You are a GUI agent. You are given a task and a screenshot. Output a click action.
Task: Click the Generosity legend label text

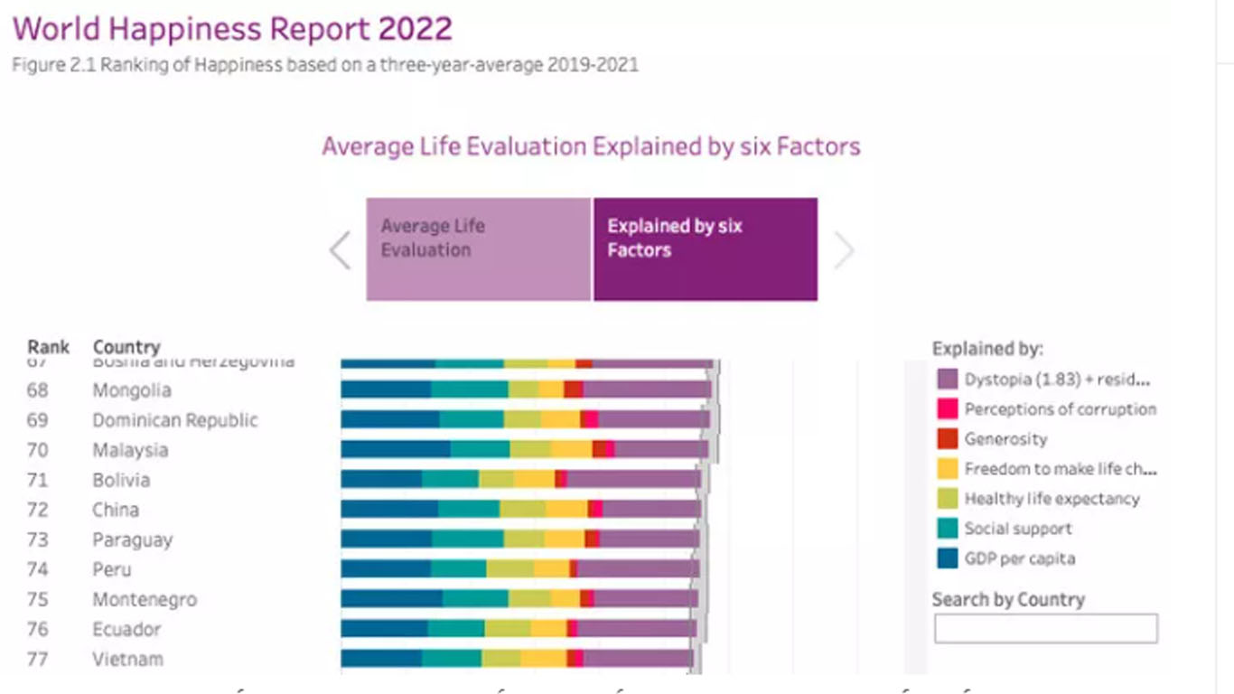(1005, 439)
